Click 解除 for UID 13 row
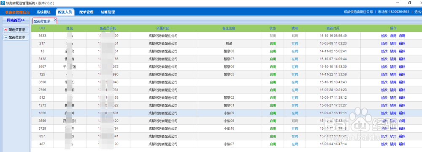 click(402, 51)
